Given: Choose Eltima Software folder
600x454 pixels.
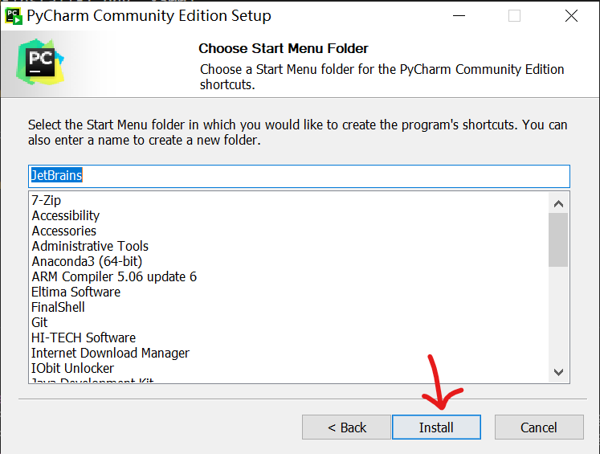Looking at the screenshot, I should click(76, 292).
